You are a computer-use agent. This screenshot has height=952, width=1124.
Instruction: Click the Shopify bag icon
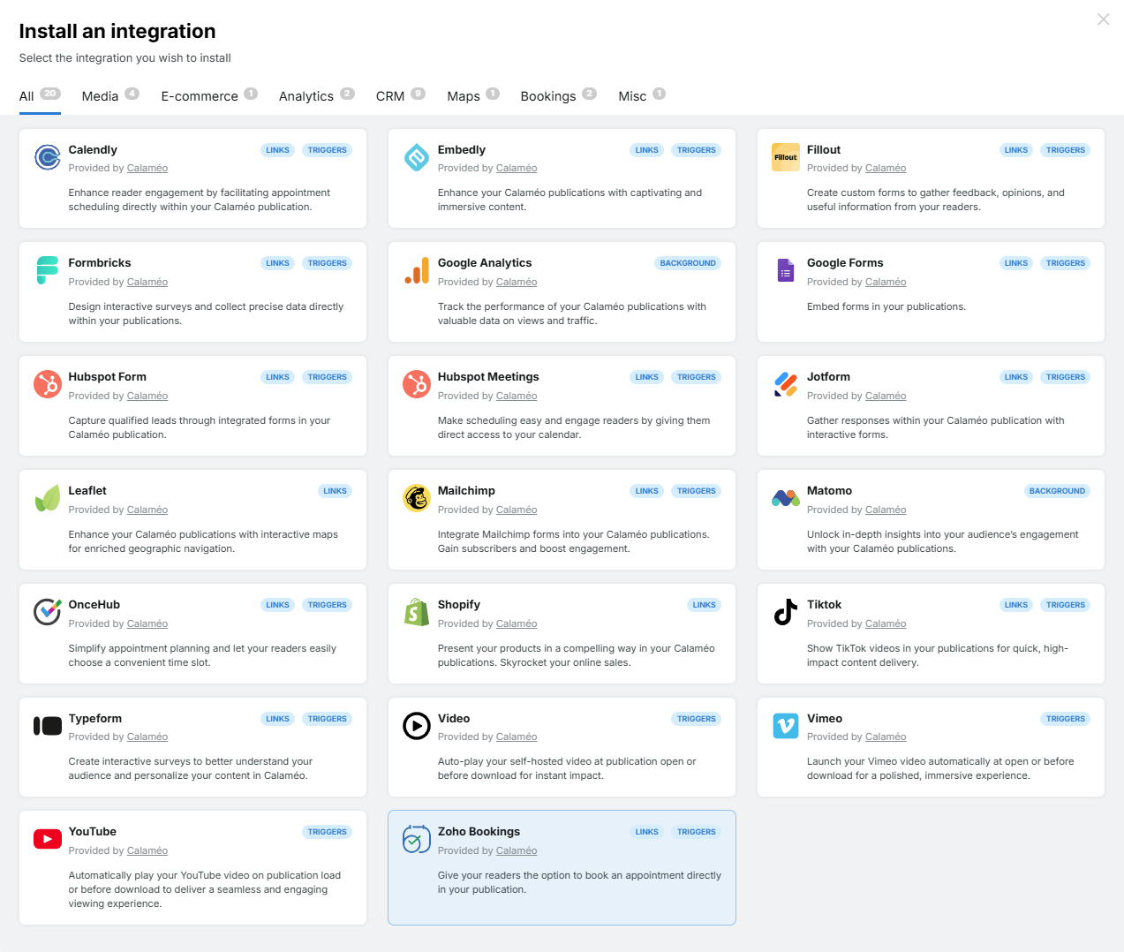point(416,611)
